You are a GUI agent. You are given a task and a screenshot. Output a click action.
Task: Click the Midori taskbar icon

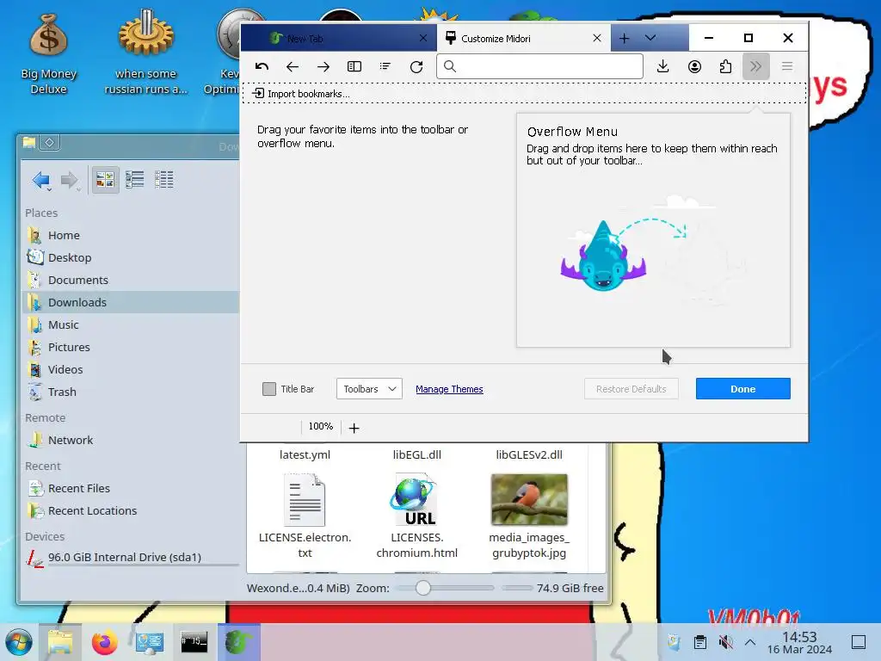click(x=239, y=642)
